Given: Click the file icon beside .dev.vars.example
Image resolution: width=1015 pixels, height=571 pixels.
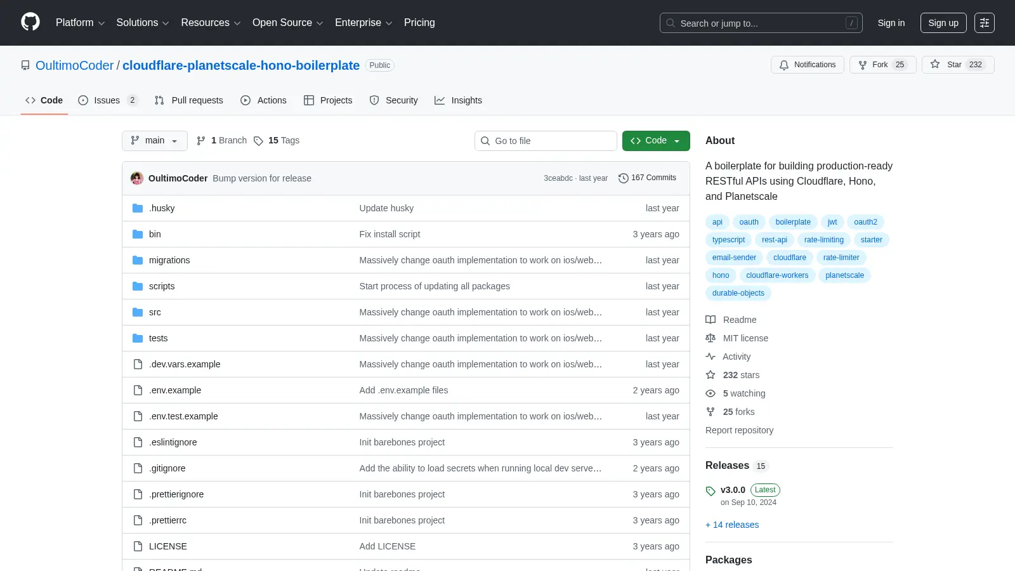Looking at the screenshot, I should click(x=138, y=364).
